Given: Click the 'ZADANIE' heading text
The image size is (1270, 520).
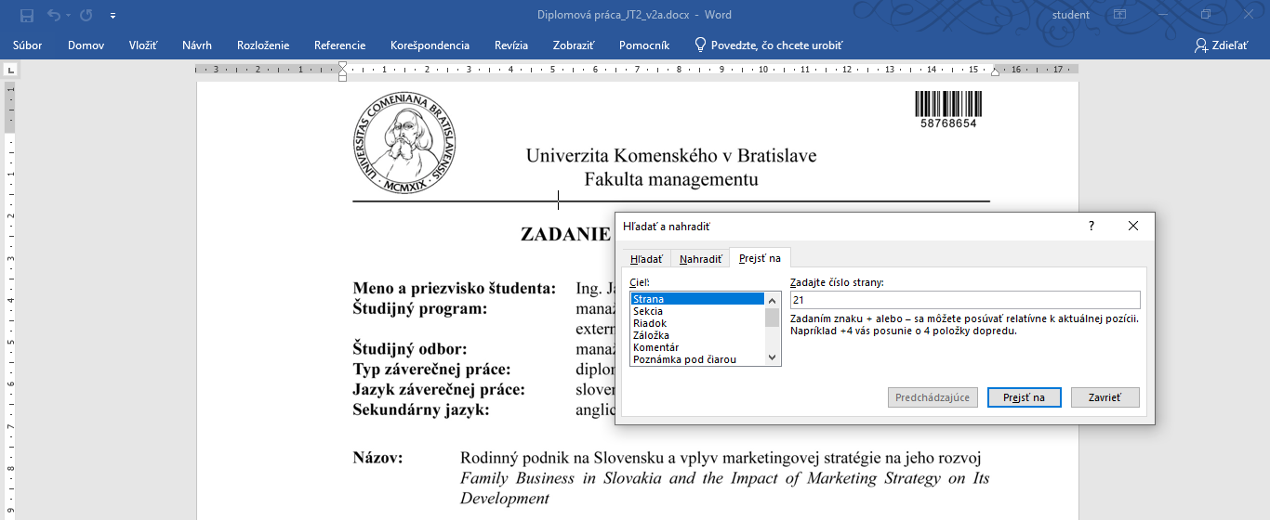Looking at the screenshot, I should pos(565,234).
